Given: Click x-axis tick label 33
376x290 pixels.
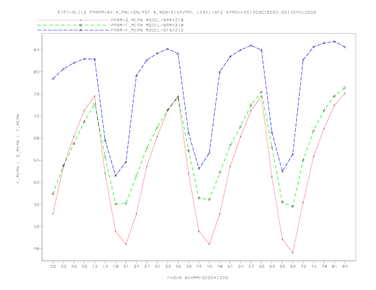Looking at the screenshot, I should click(x=168, y=266).
